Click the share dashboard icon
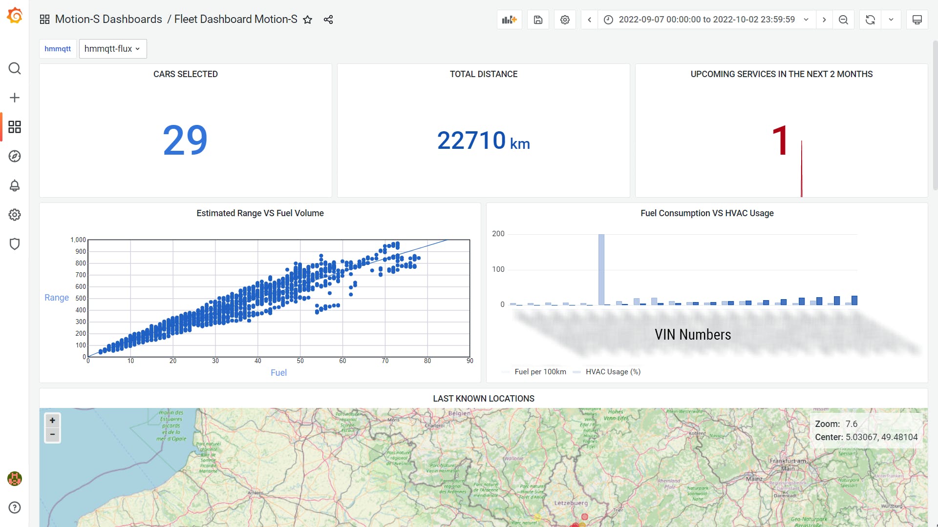938x527 pixels. pyautogui.click(x=328, y=20)
